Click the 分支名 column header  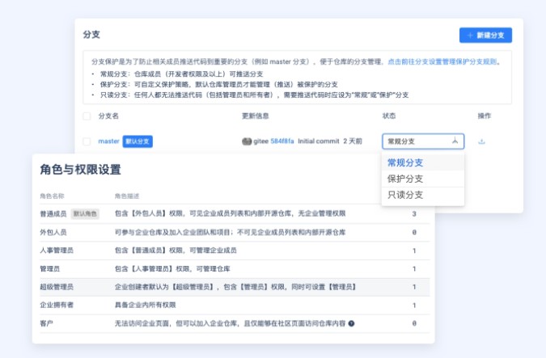coord(108,116)
